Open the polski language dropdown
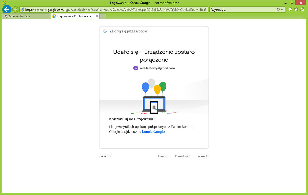 tap(105, 156)
